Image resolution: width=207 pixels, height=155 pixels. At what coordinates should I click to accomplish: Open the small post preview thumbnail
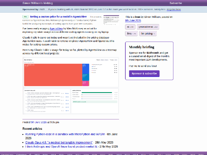[x=111, y=20]
